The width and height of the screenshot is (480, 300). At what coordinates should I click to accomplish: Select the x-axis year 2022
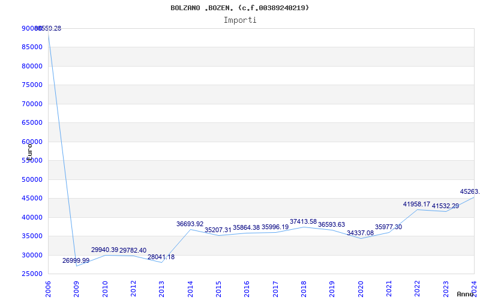click(x=417, y=289)
